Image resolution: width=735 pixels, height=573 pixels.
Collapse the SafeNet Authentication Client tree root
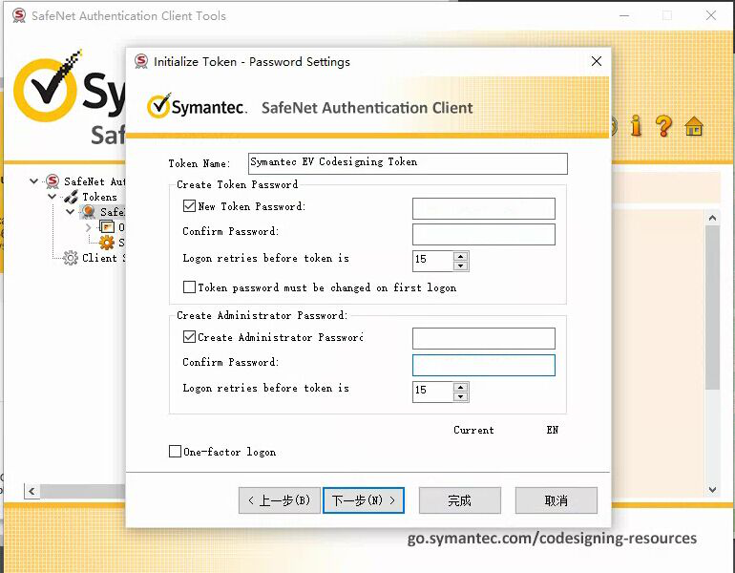pos(33,181)
